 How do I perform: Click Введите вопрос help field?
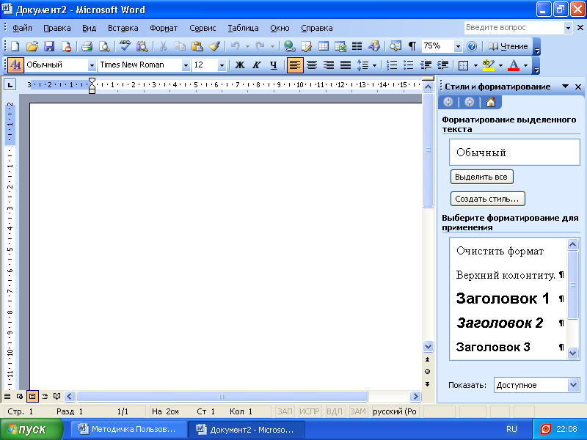(x=514, y=27)
